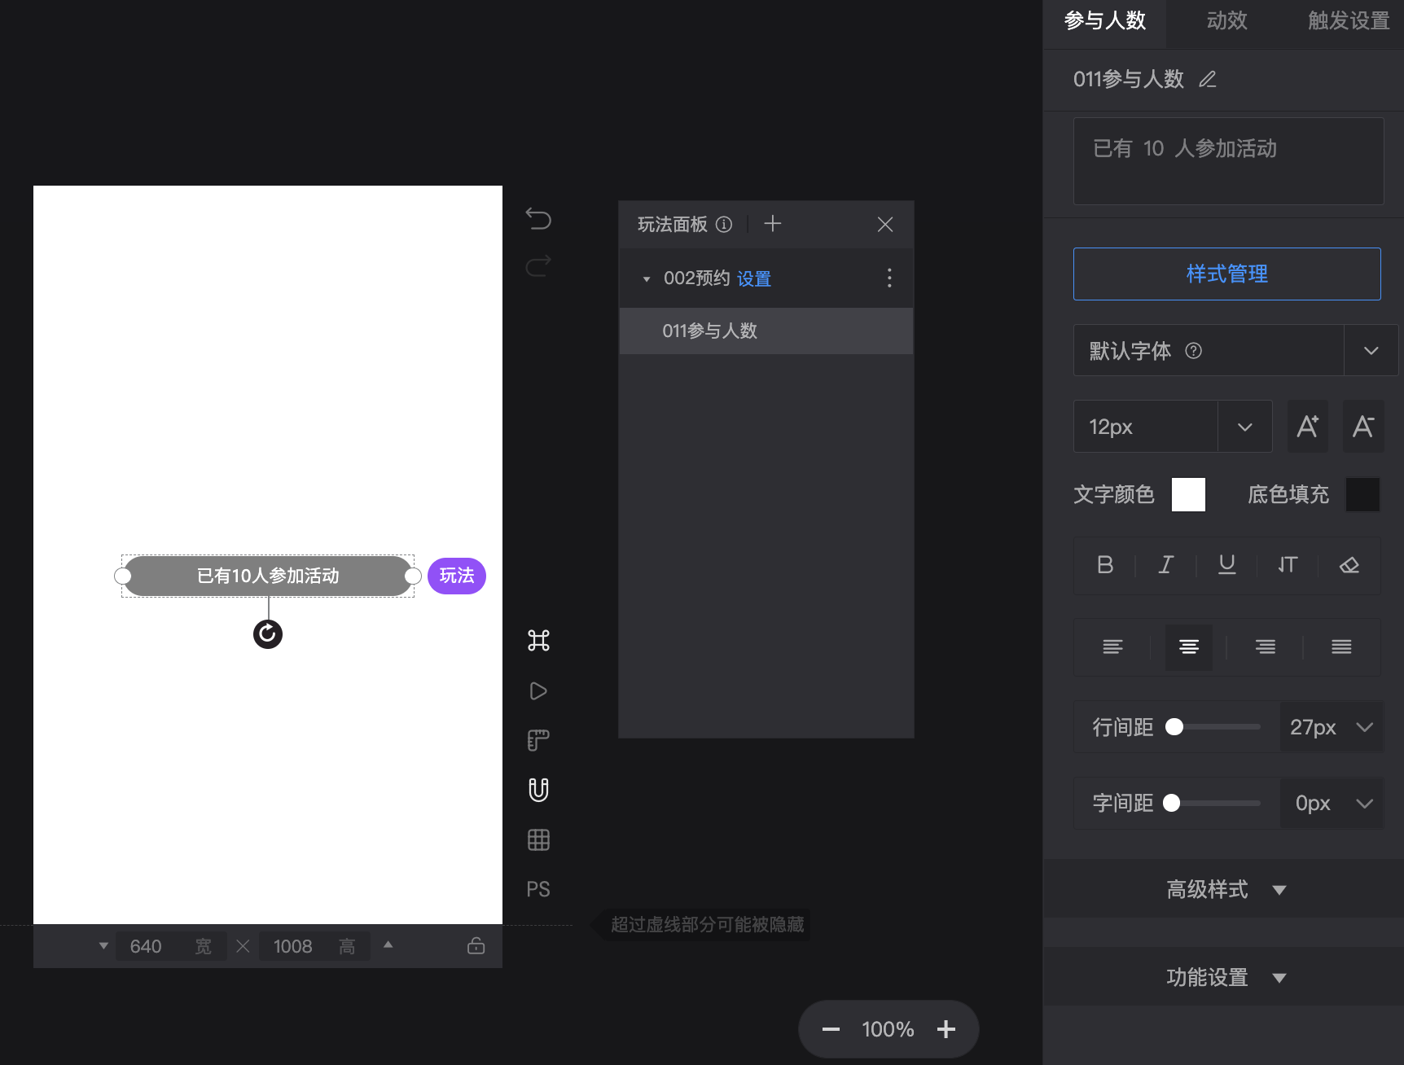Align text left
The width and height of the screenshot is (1404, 1065).
click(x=1112, y=647)
